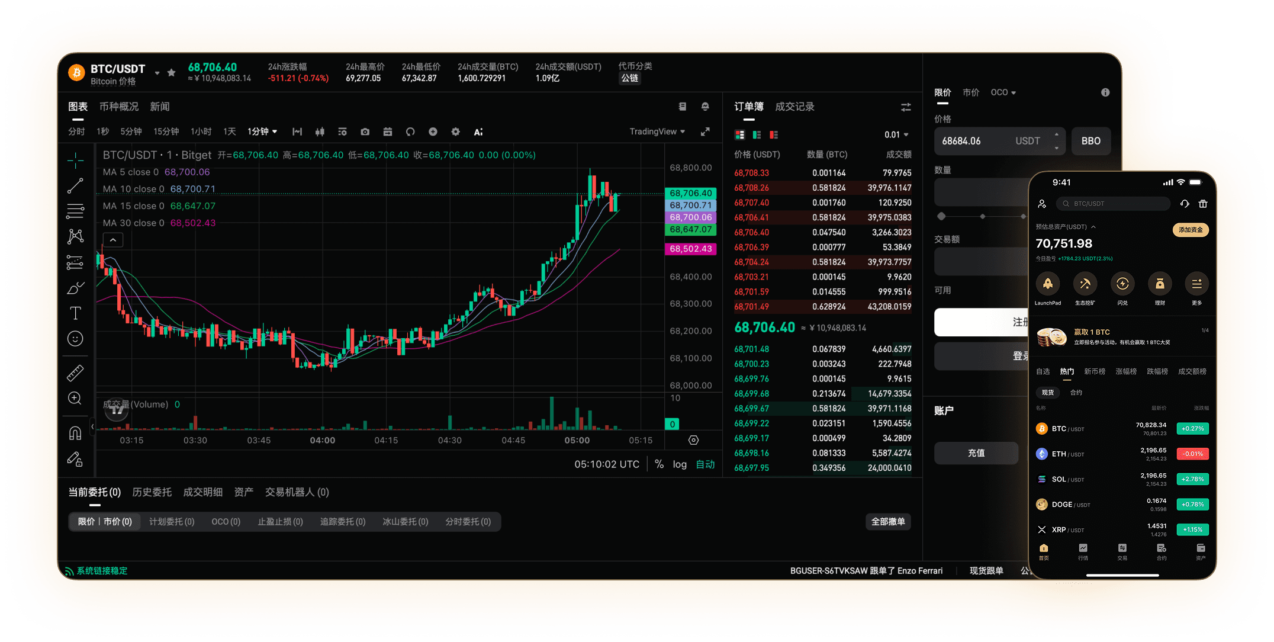
Task: Switch to the 成交记录 tab
Action: click(794, 107)
